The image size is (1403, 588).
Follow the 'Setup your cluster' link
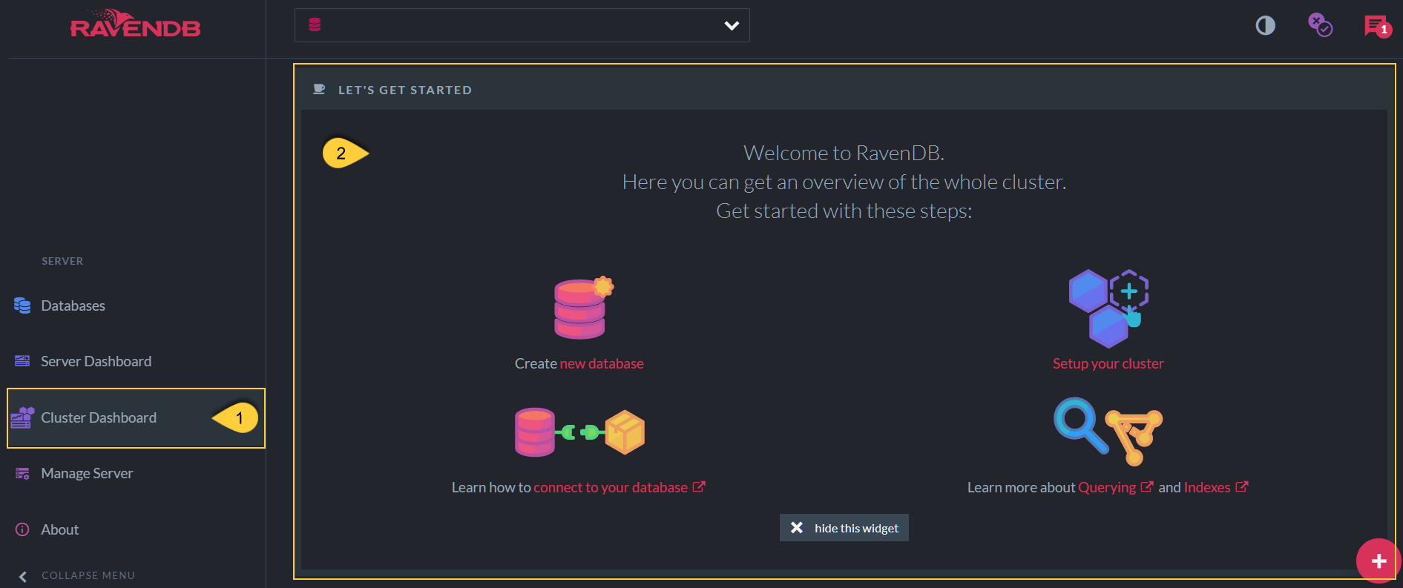pyautogui.click(x=1108, y=363)
